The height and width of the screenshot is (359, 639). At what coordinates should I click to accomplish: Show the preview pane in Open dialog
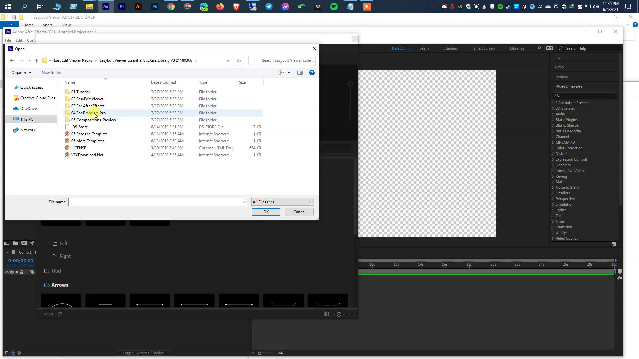pyautogui.click(x=300, y=73)
